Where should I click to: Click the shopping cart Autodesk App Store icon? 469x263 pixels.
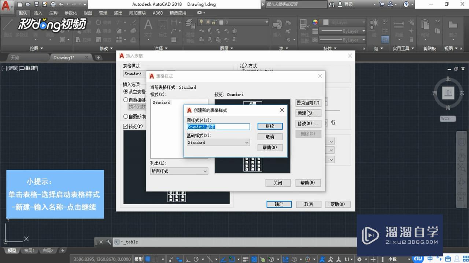tap(382, 4)
